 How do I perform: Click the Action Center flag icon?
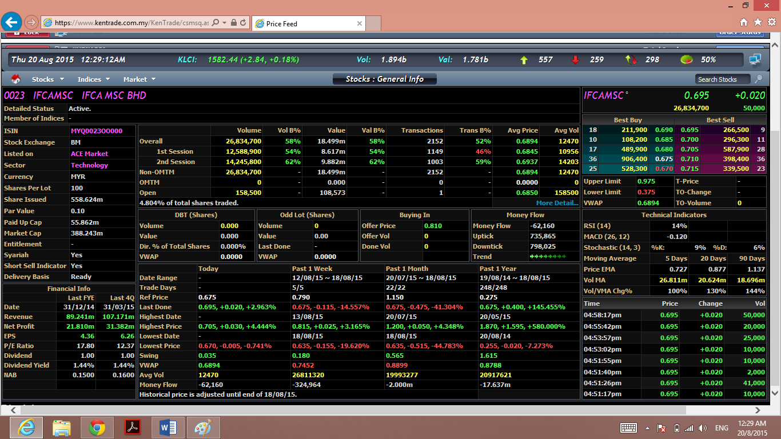pyautogui.click(x=662, y=428)
